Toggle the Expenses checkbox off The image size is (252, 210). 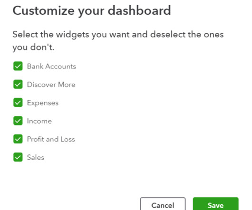(18, 103)
